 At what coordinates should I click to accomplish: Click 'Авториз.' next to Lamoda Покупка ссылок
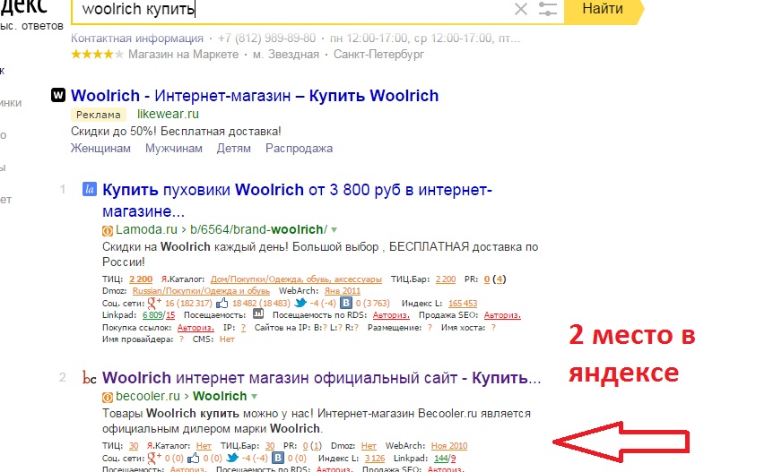click(195, 328)
